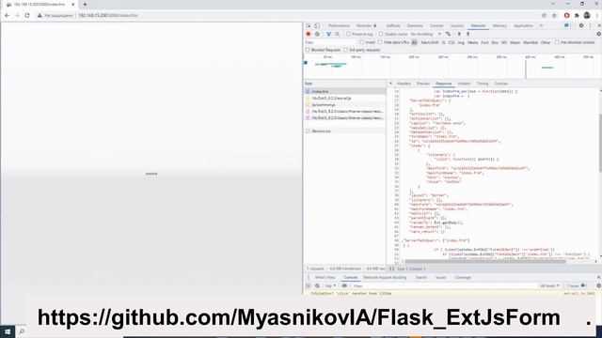Check Hide data URLs checkbox
The image size is (602, 338).
pos(380,42)
